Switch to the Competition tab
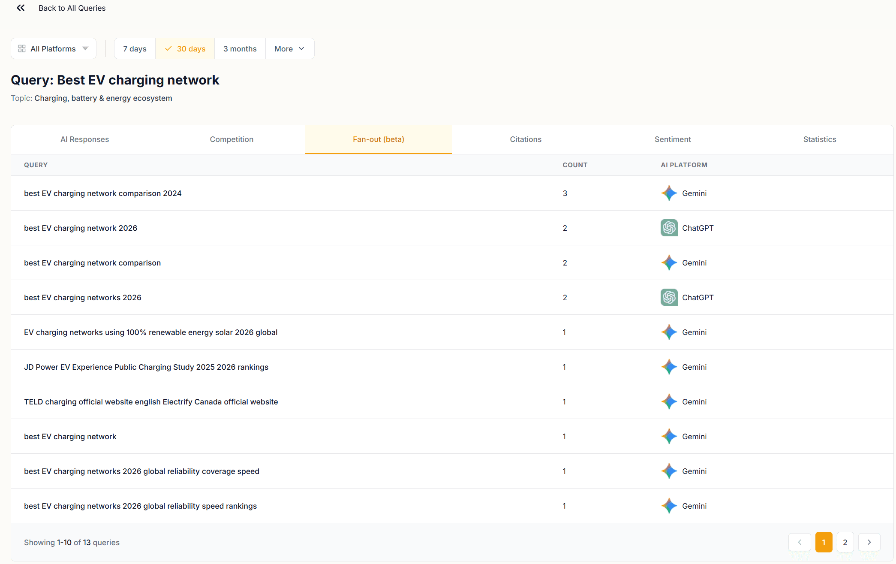Image resolution: width=896 pixels, height=564 pixels. [232, 139]
